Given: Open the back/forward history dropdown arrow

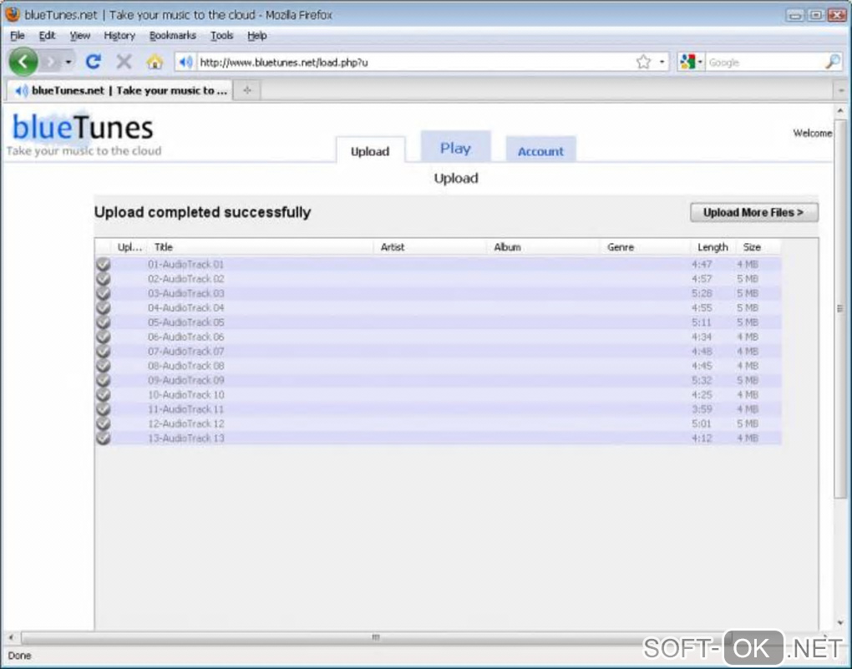Looking at the screenshot, I should pyautogui.click(x=68, y=62).
